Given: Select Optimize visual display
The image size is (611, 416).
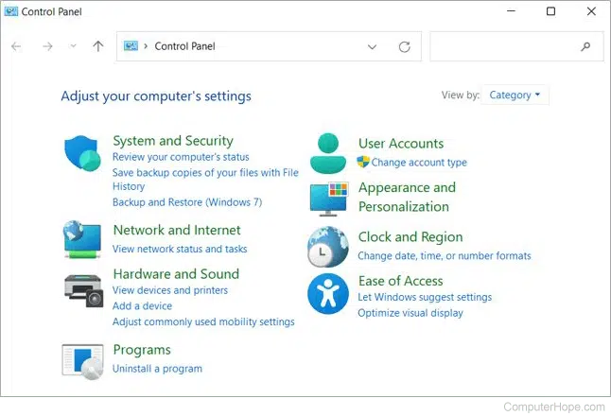Looking at the screenshot, I should [410, 313].
